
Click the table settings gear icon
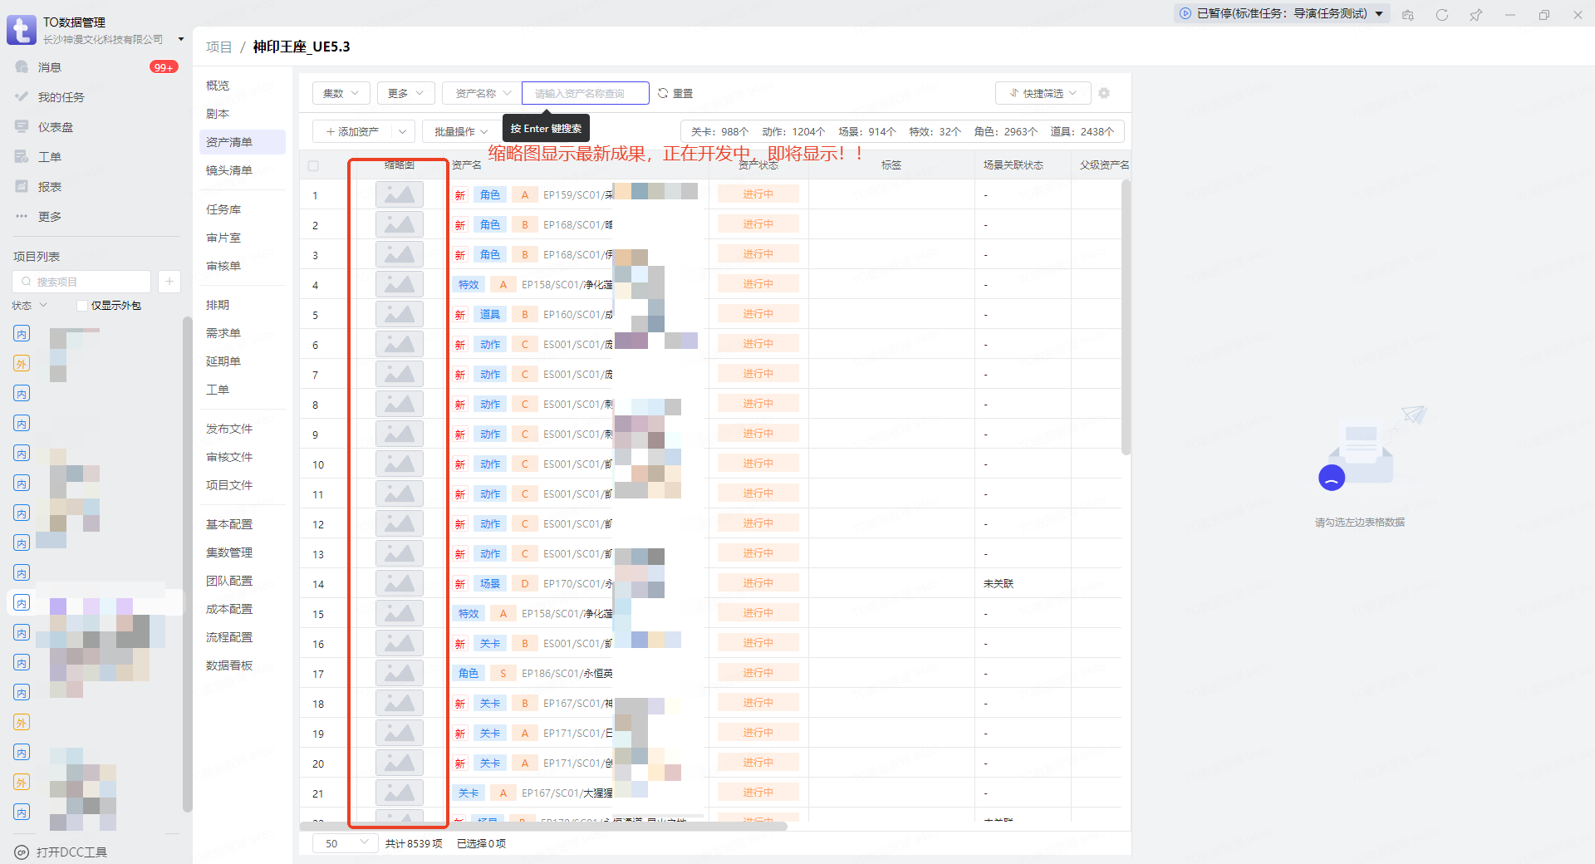[1104, 93]
